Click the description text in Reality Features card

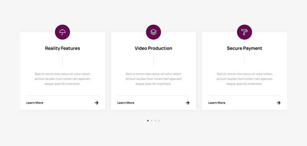coord(62,79)
